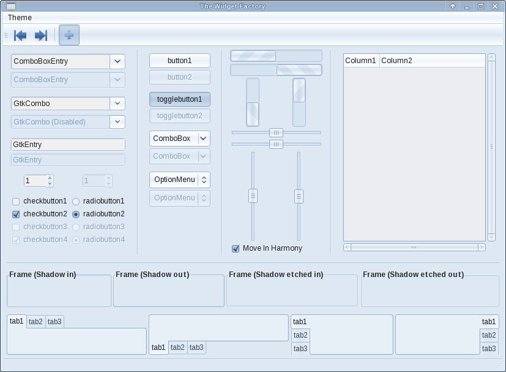The width and height of the screenshot is (506, 372).
Task: Click the right tall vertical slider handle
Action: [x=299, y=196]
